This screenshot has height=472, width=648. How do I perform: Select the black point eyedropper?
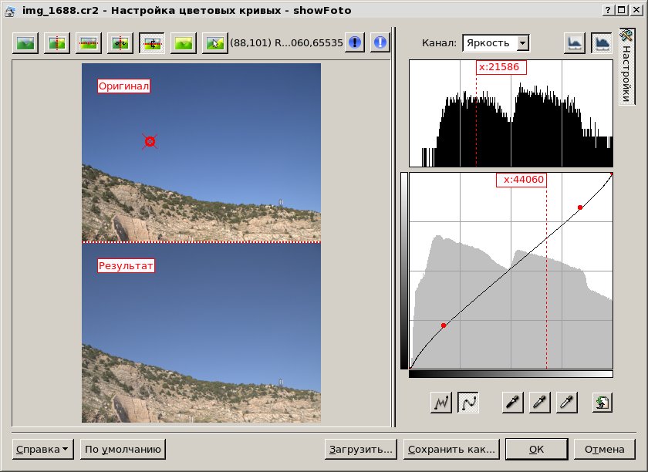click(x=512, y=402)
